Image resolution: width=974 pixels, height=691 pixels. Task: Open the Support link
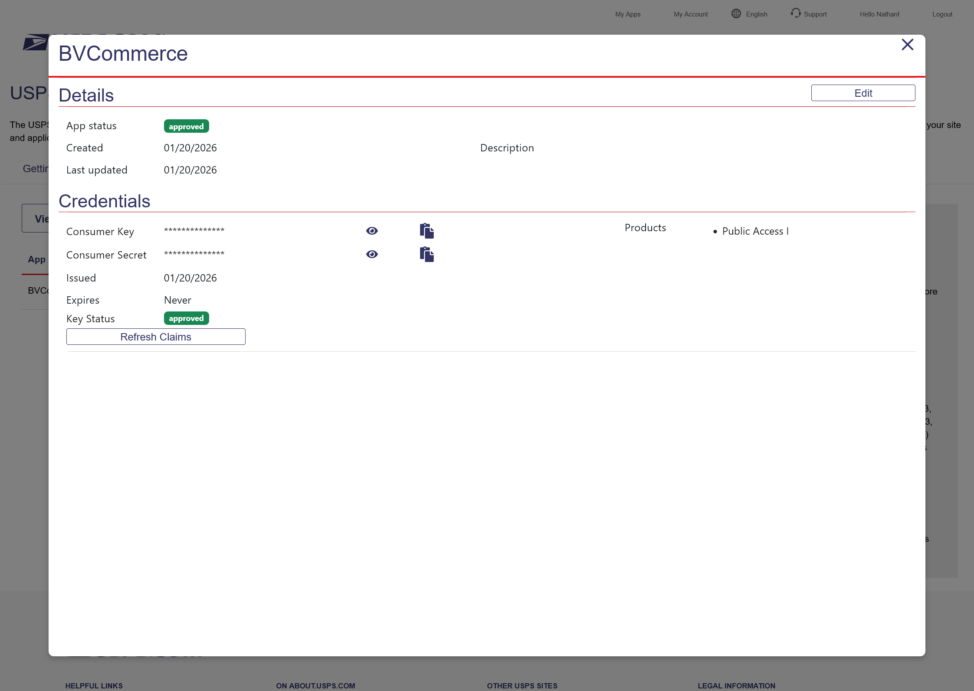(815, 14)
